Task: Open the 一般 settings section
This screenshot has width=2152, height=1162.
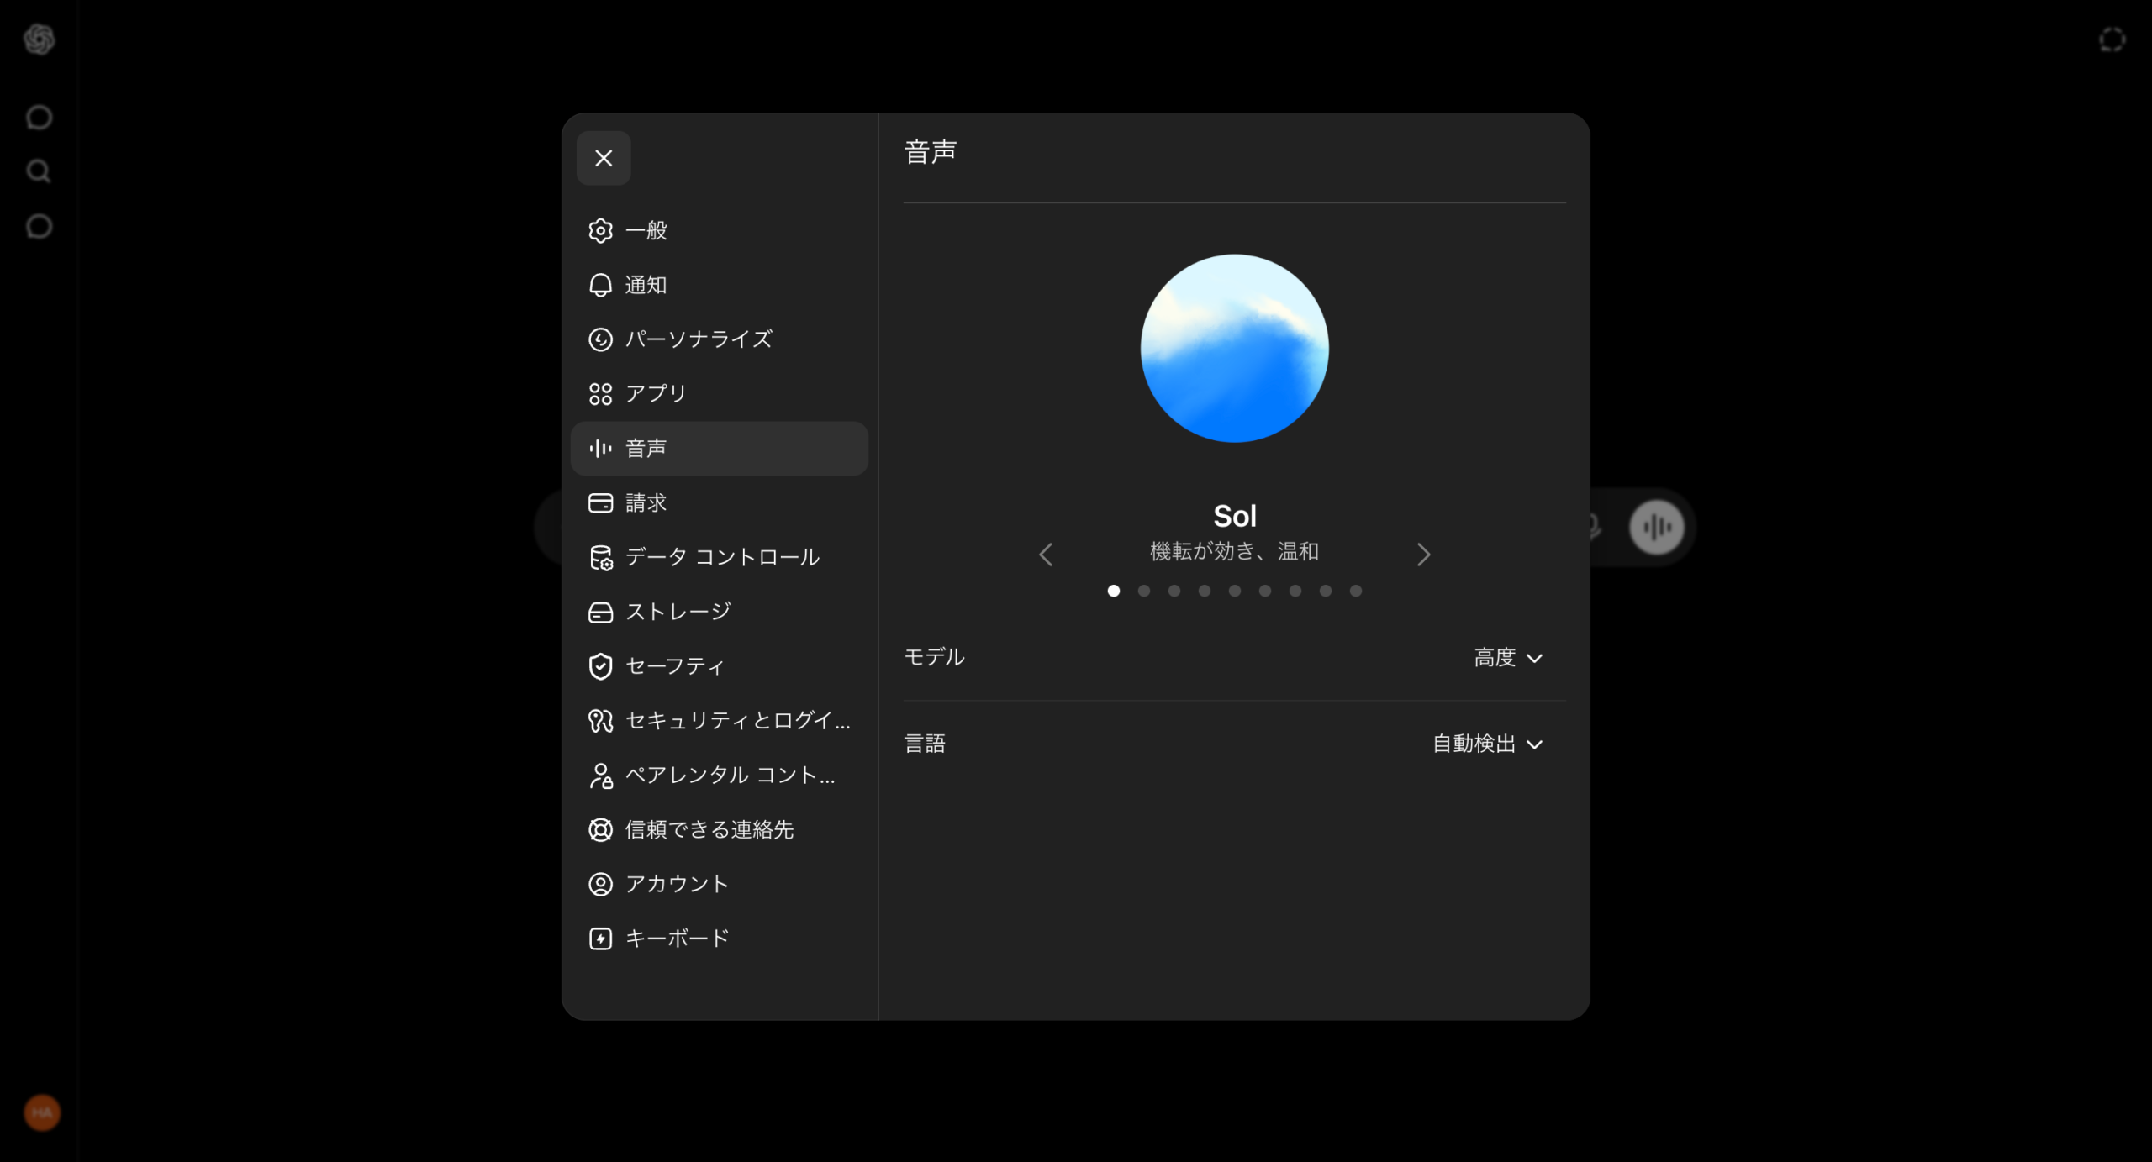Action: (x=720, y=230)
